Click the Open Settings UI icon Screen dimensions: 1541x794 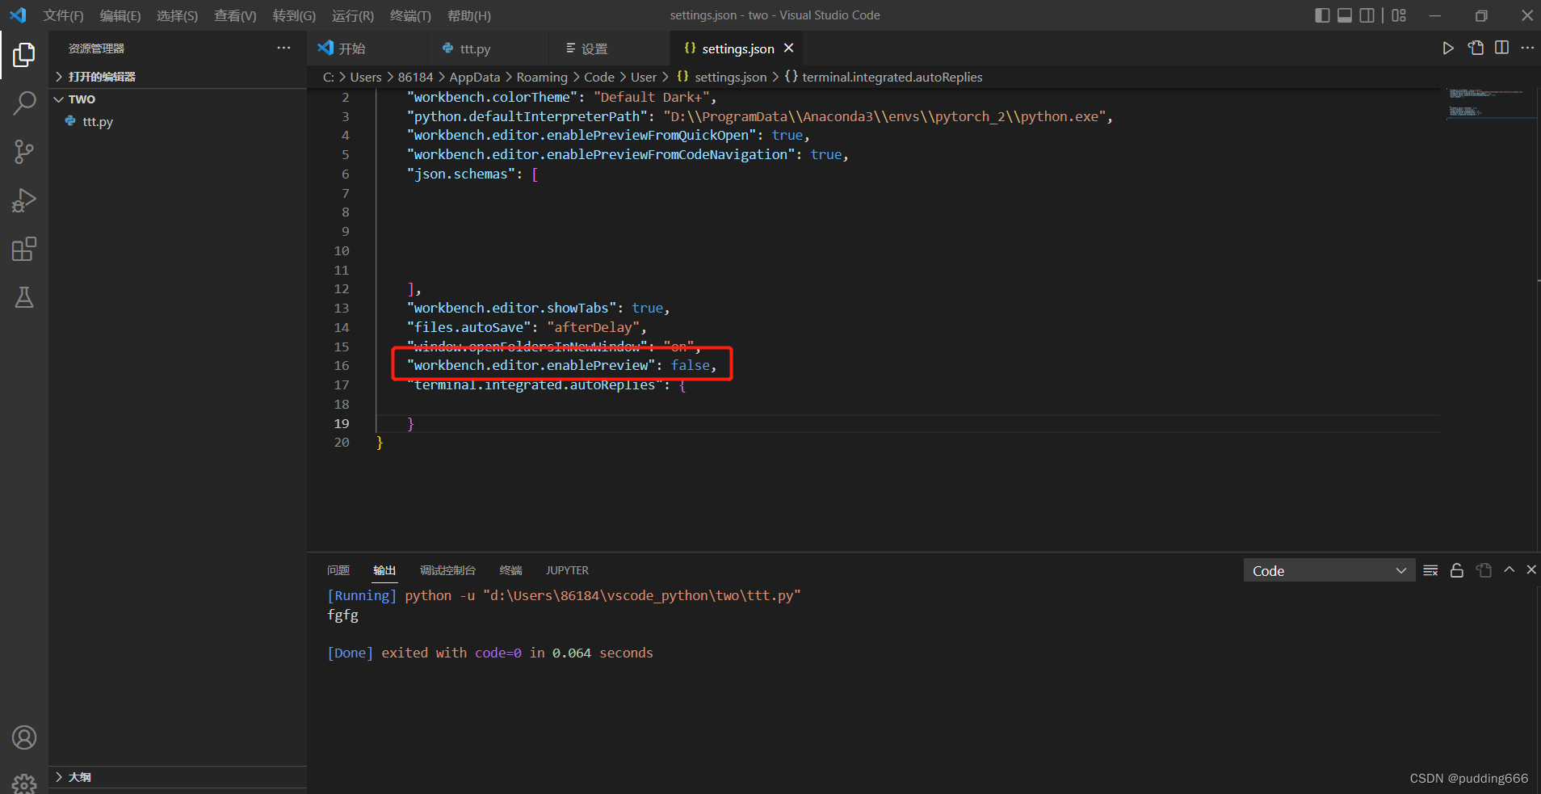(x=1476, y=48)
